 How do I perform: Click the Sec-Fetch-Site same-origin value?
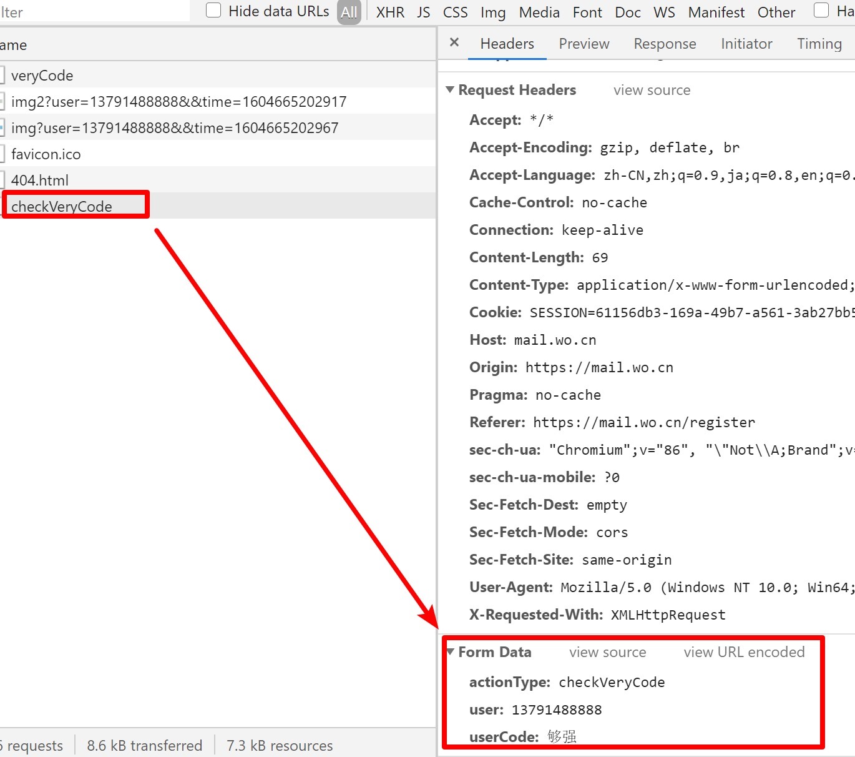pyautogui.click(x=627, y=560)
